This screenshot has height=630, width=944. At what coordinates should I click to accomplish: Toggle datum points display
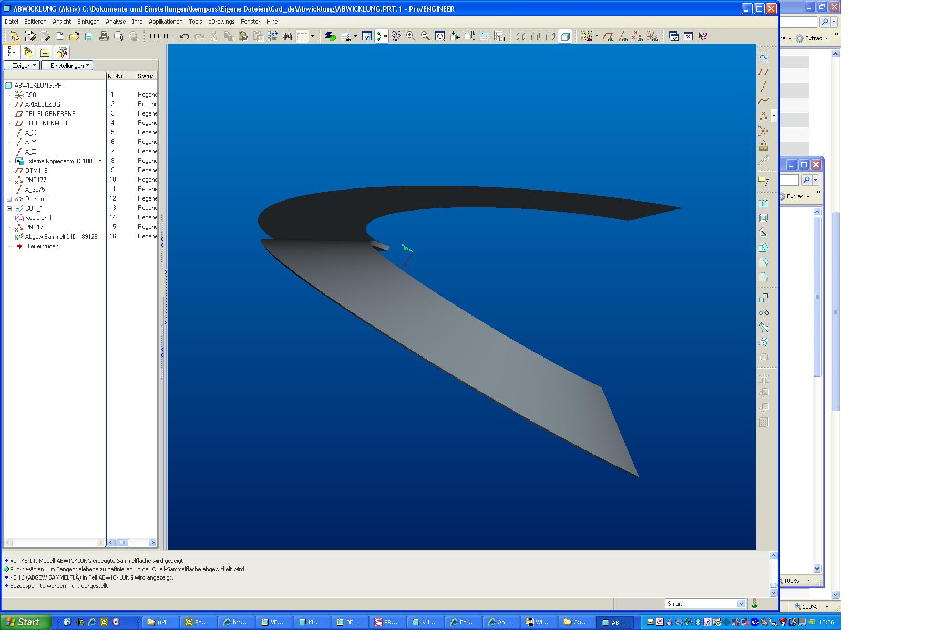(637, 36)
